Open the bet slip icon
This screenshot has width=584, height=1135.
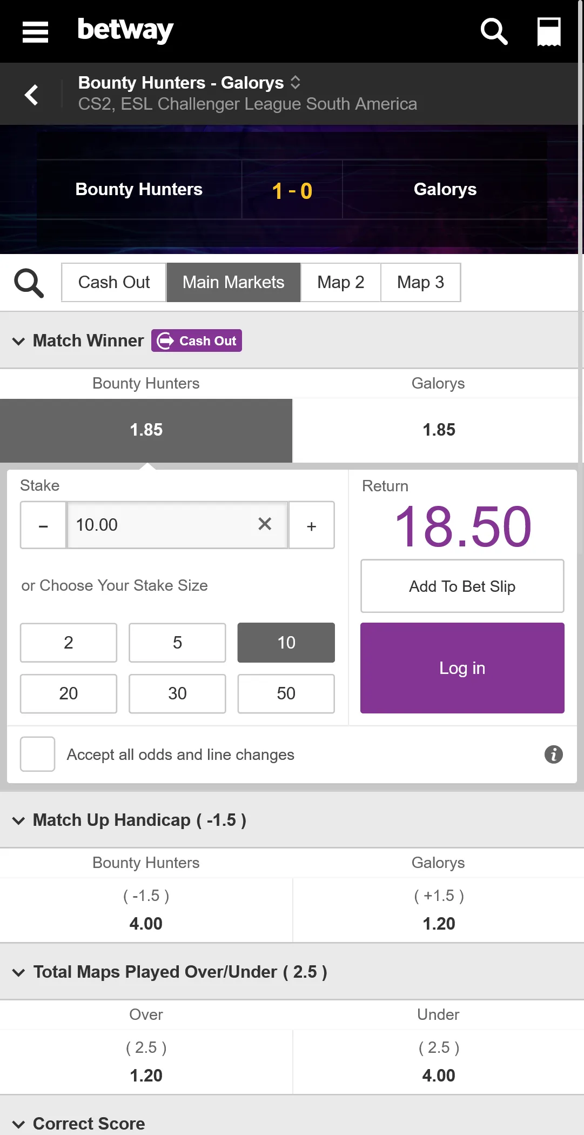pos(549,31)
